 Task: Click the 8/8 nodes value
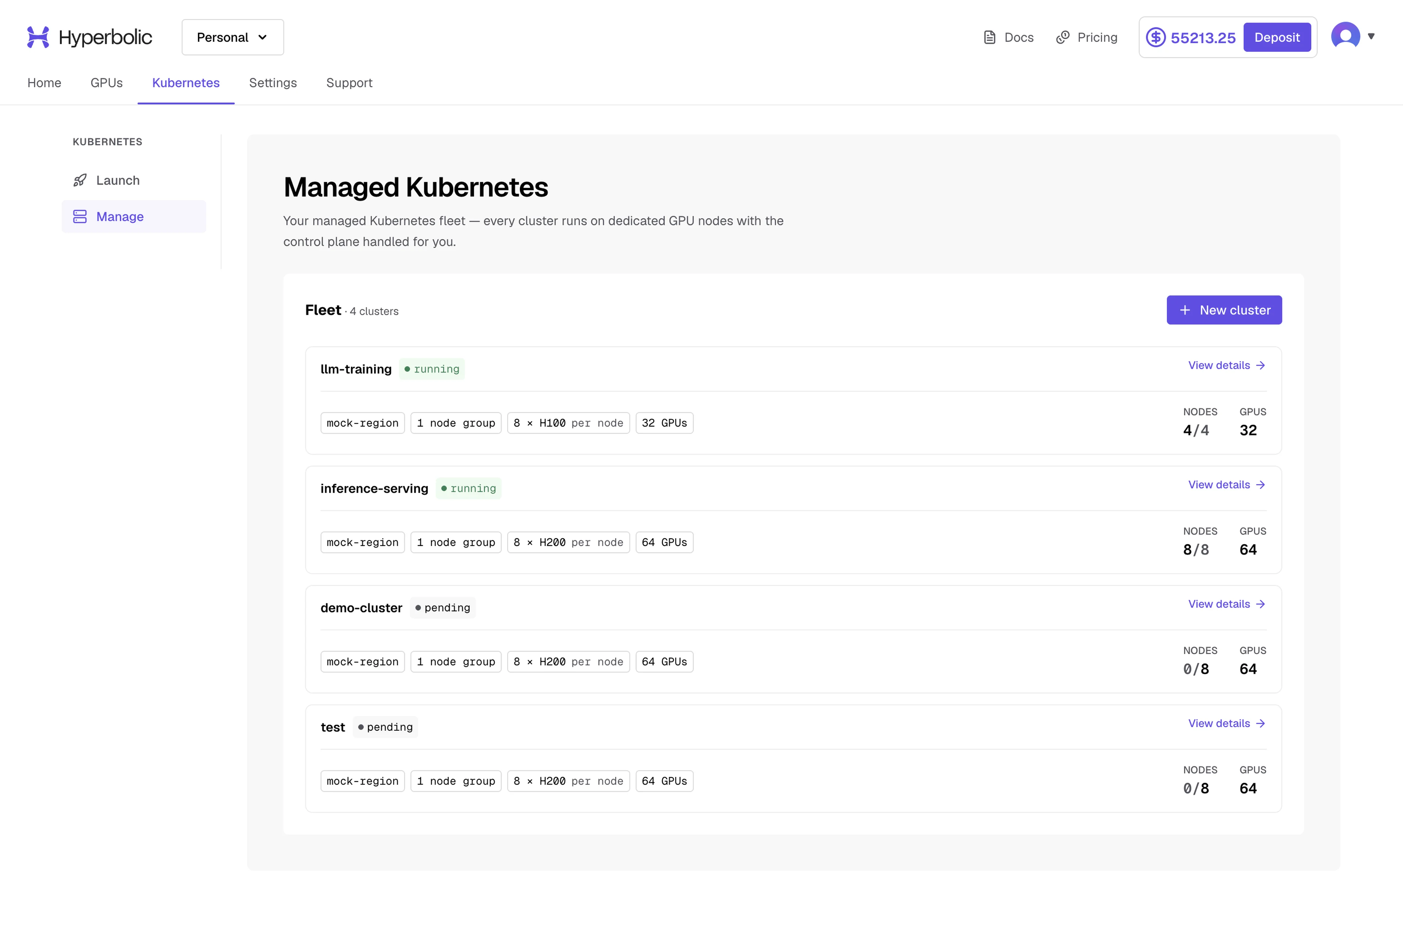1196,550
